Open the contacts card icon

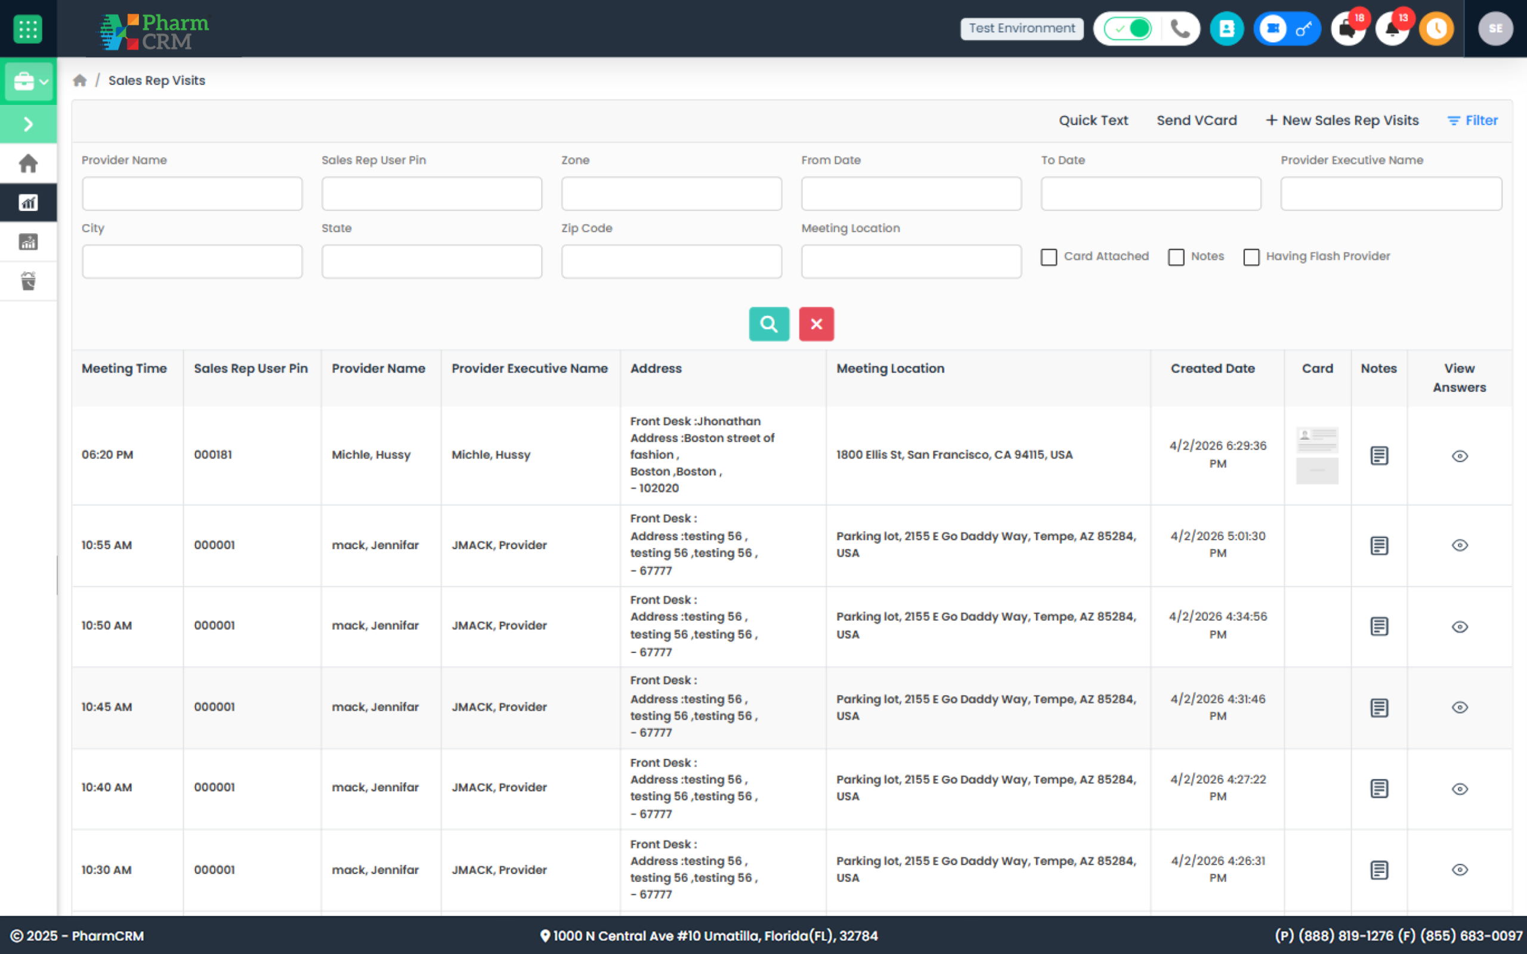pos(1226,29)
